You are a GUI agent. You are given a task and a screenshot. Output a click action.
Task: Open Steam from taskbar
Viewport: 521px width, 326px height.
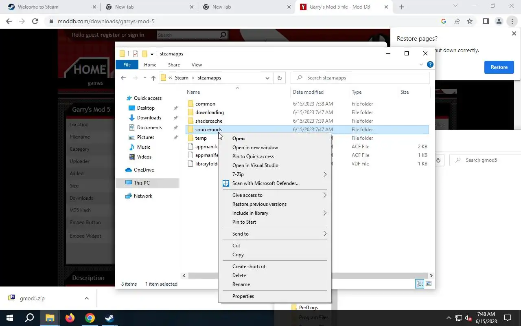point(109,318)
